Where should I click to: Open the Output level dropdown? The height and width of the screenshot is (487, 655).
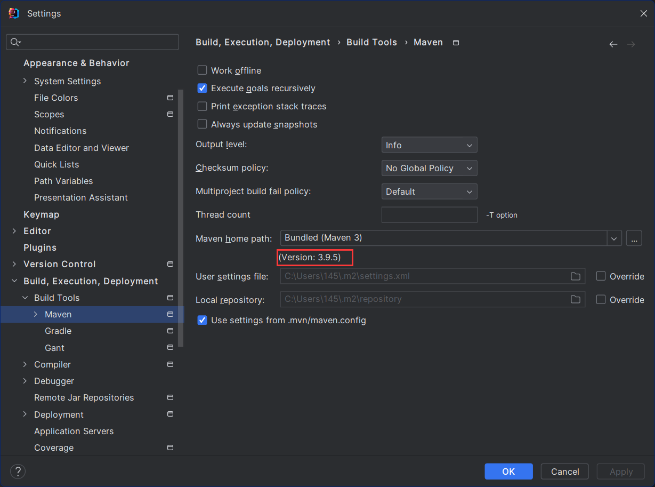coord(429,145)
